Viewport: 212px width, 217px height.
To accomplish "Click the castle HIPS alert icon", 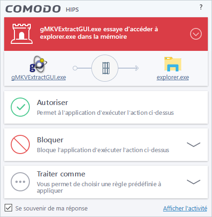I will point(21,34).
